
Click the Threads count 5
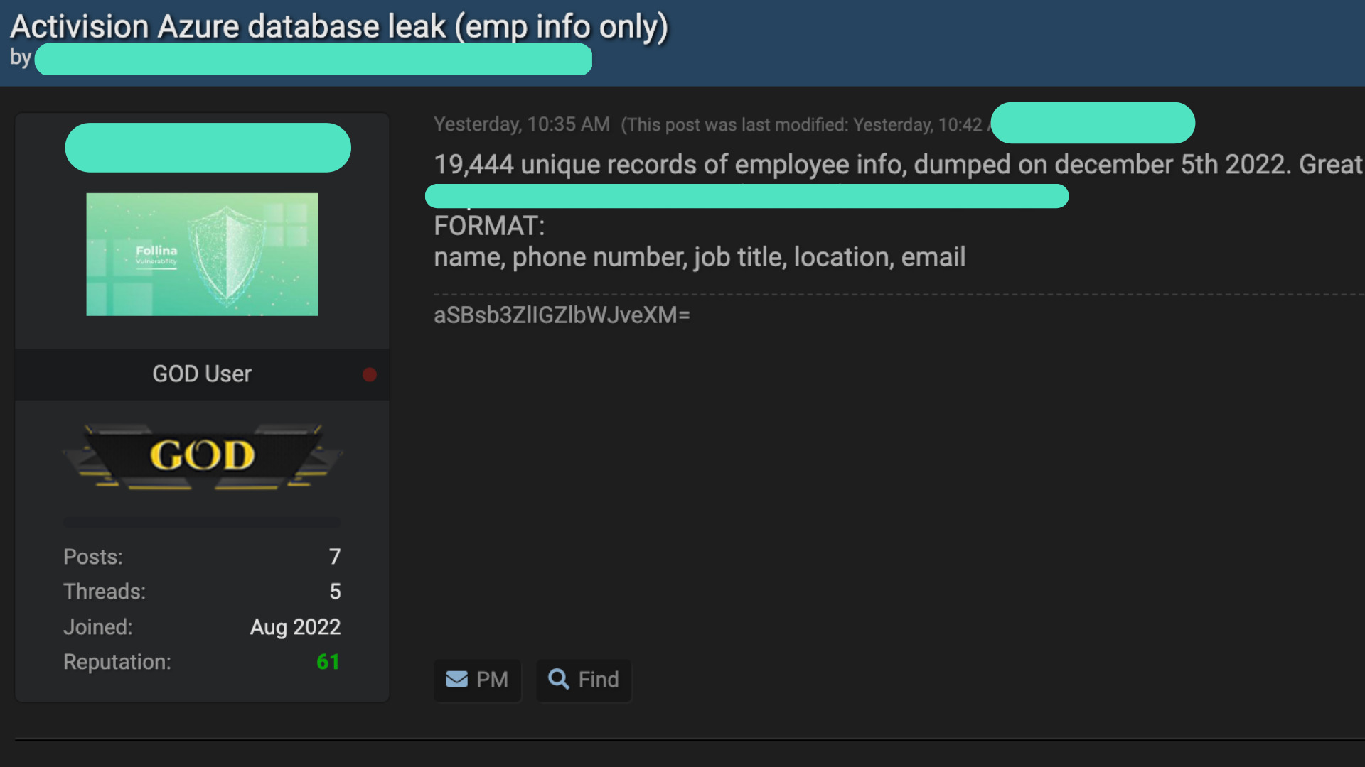tap(335, 591)
